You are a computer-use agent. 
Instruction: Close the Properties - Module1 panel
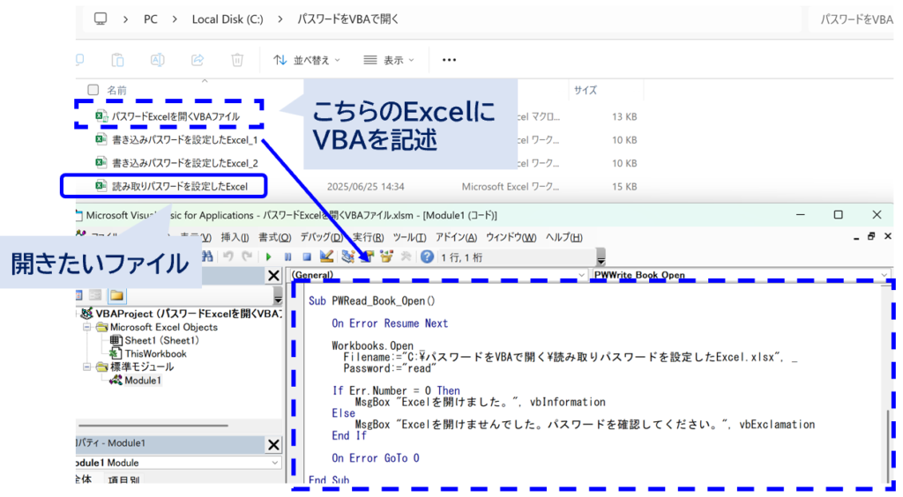[x=273, y=444]
